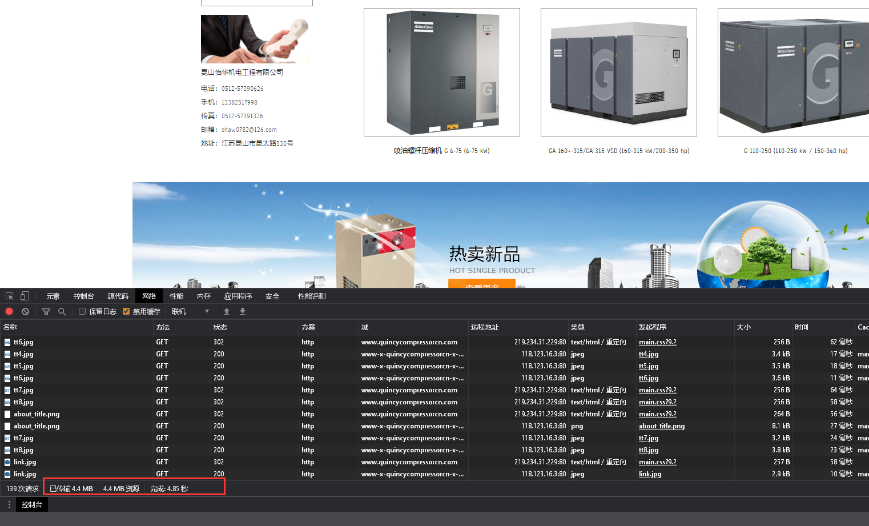
Task: Toggle the device emulation toolbar icon
Action: pyautogui.click(x=25, y=296)
